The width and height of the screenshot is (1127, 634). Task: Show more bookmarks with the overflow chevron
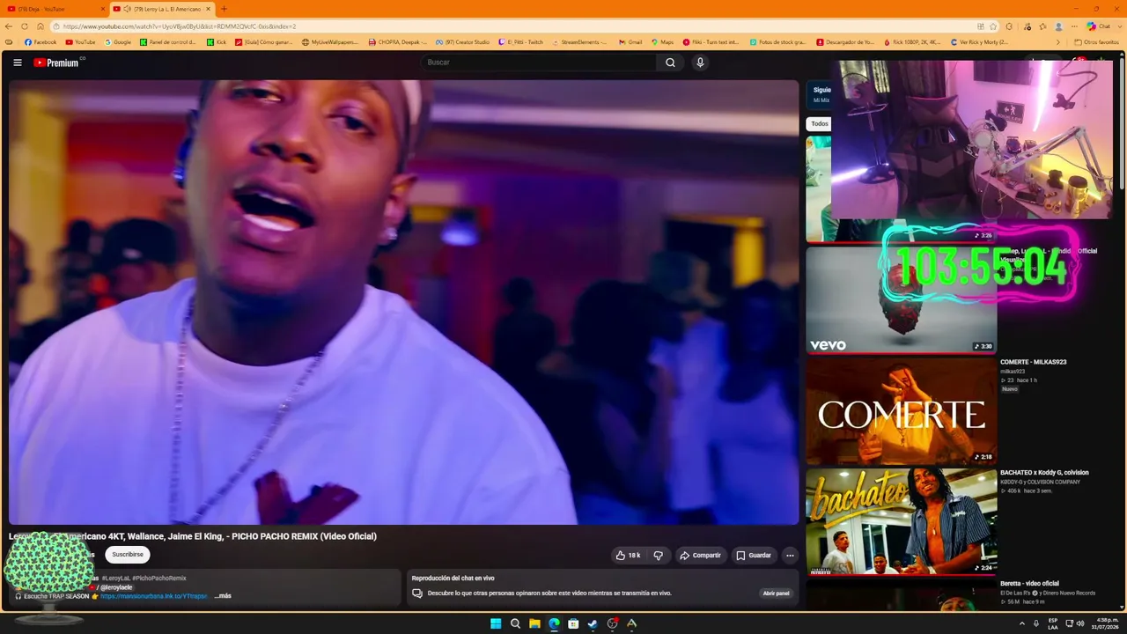click(x=1058, y=42)
